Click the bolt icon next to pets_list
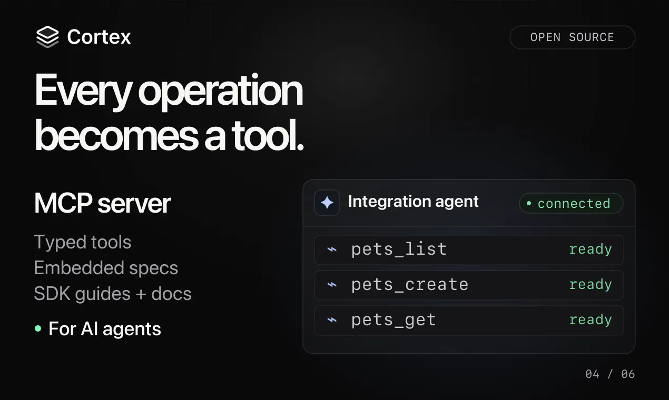 pyautogui.click(x=332, y=249)
